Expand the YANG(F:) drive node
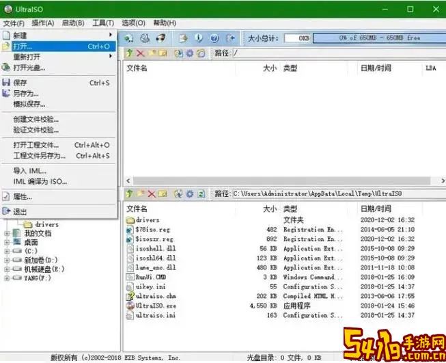The height and width of the screenshot is (363, 446). click(x=7, y=278)
